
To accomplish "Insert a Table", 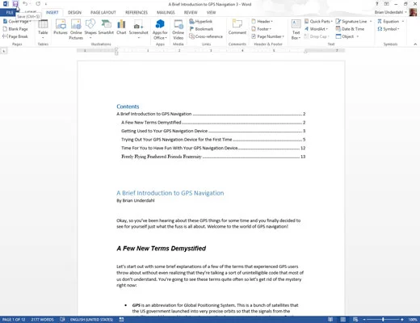I will click(x=43, y=29).
